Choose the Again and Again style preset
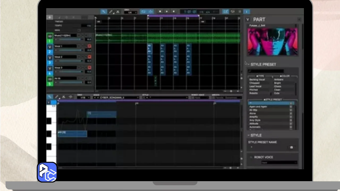This screenshot has height=191, width=340. tap(258, 107)
